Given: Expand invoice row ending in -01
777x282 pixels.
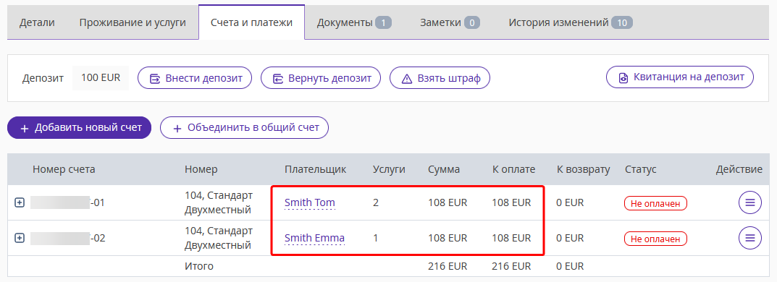Looking at the screenshot, I should point(20,202).
